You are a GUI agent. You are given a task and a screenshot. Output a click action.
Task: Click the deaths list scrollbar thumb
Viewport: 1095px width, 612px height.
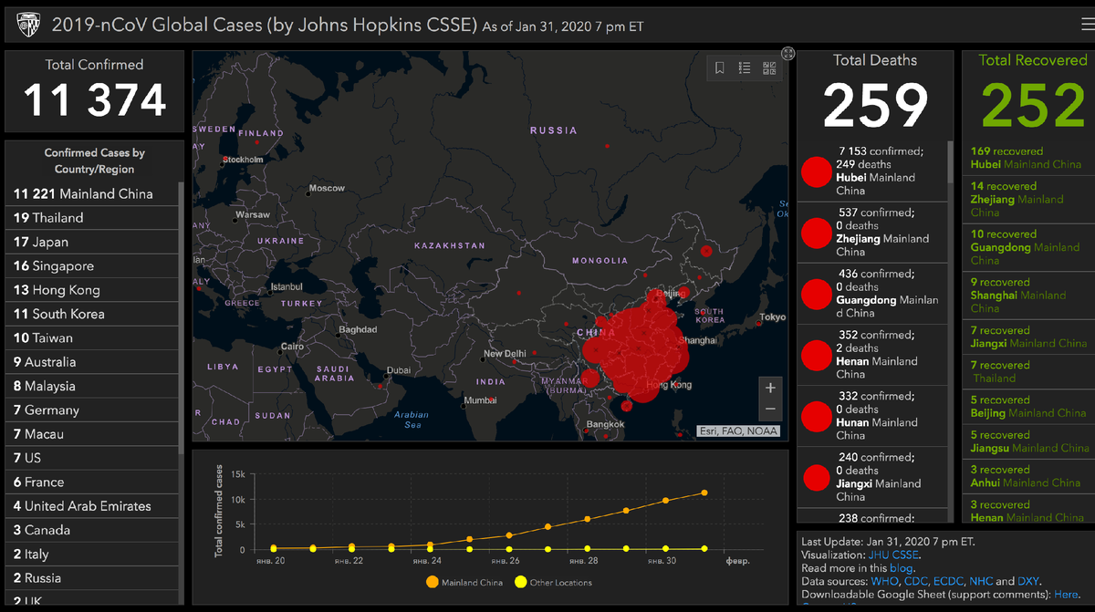pos(951,161)
